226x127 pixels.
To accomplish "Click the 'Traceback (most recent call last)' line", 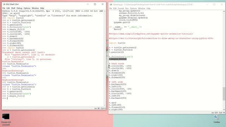I will tap(24, 53).
